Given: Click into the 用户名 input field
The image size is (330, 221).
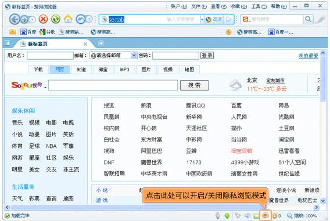Looking at the screenshot, I should point(50,56).
